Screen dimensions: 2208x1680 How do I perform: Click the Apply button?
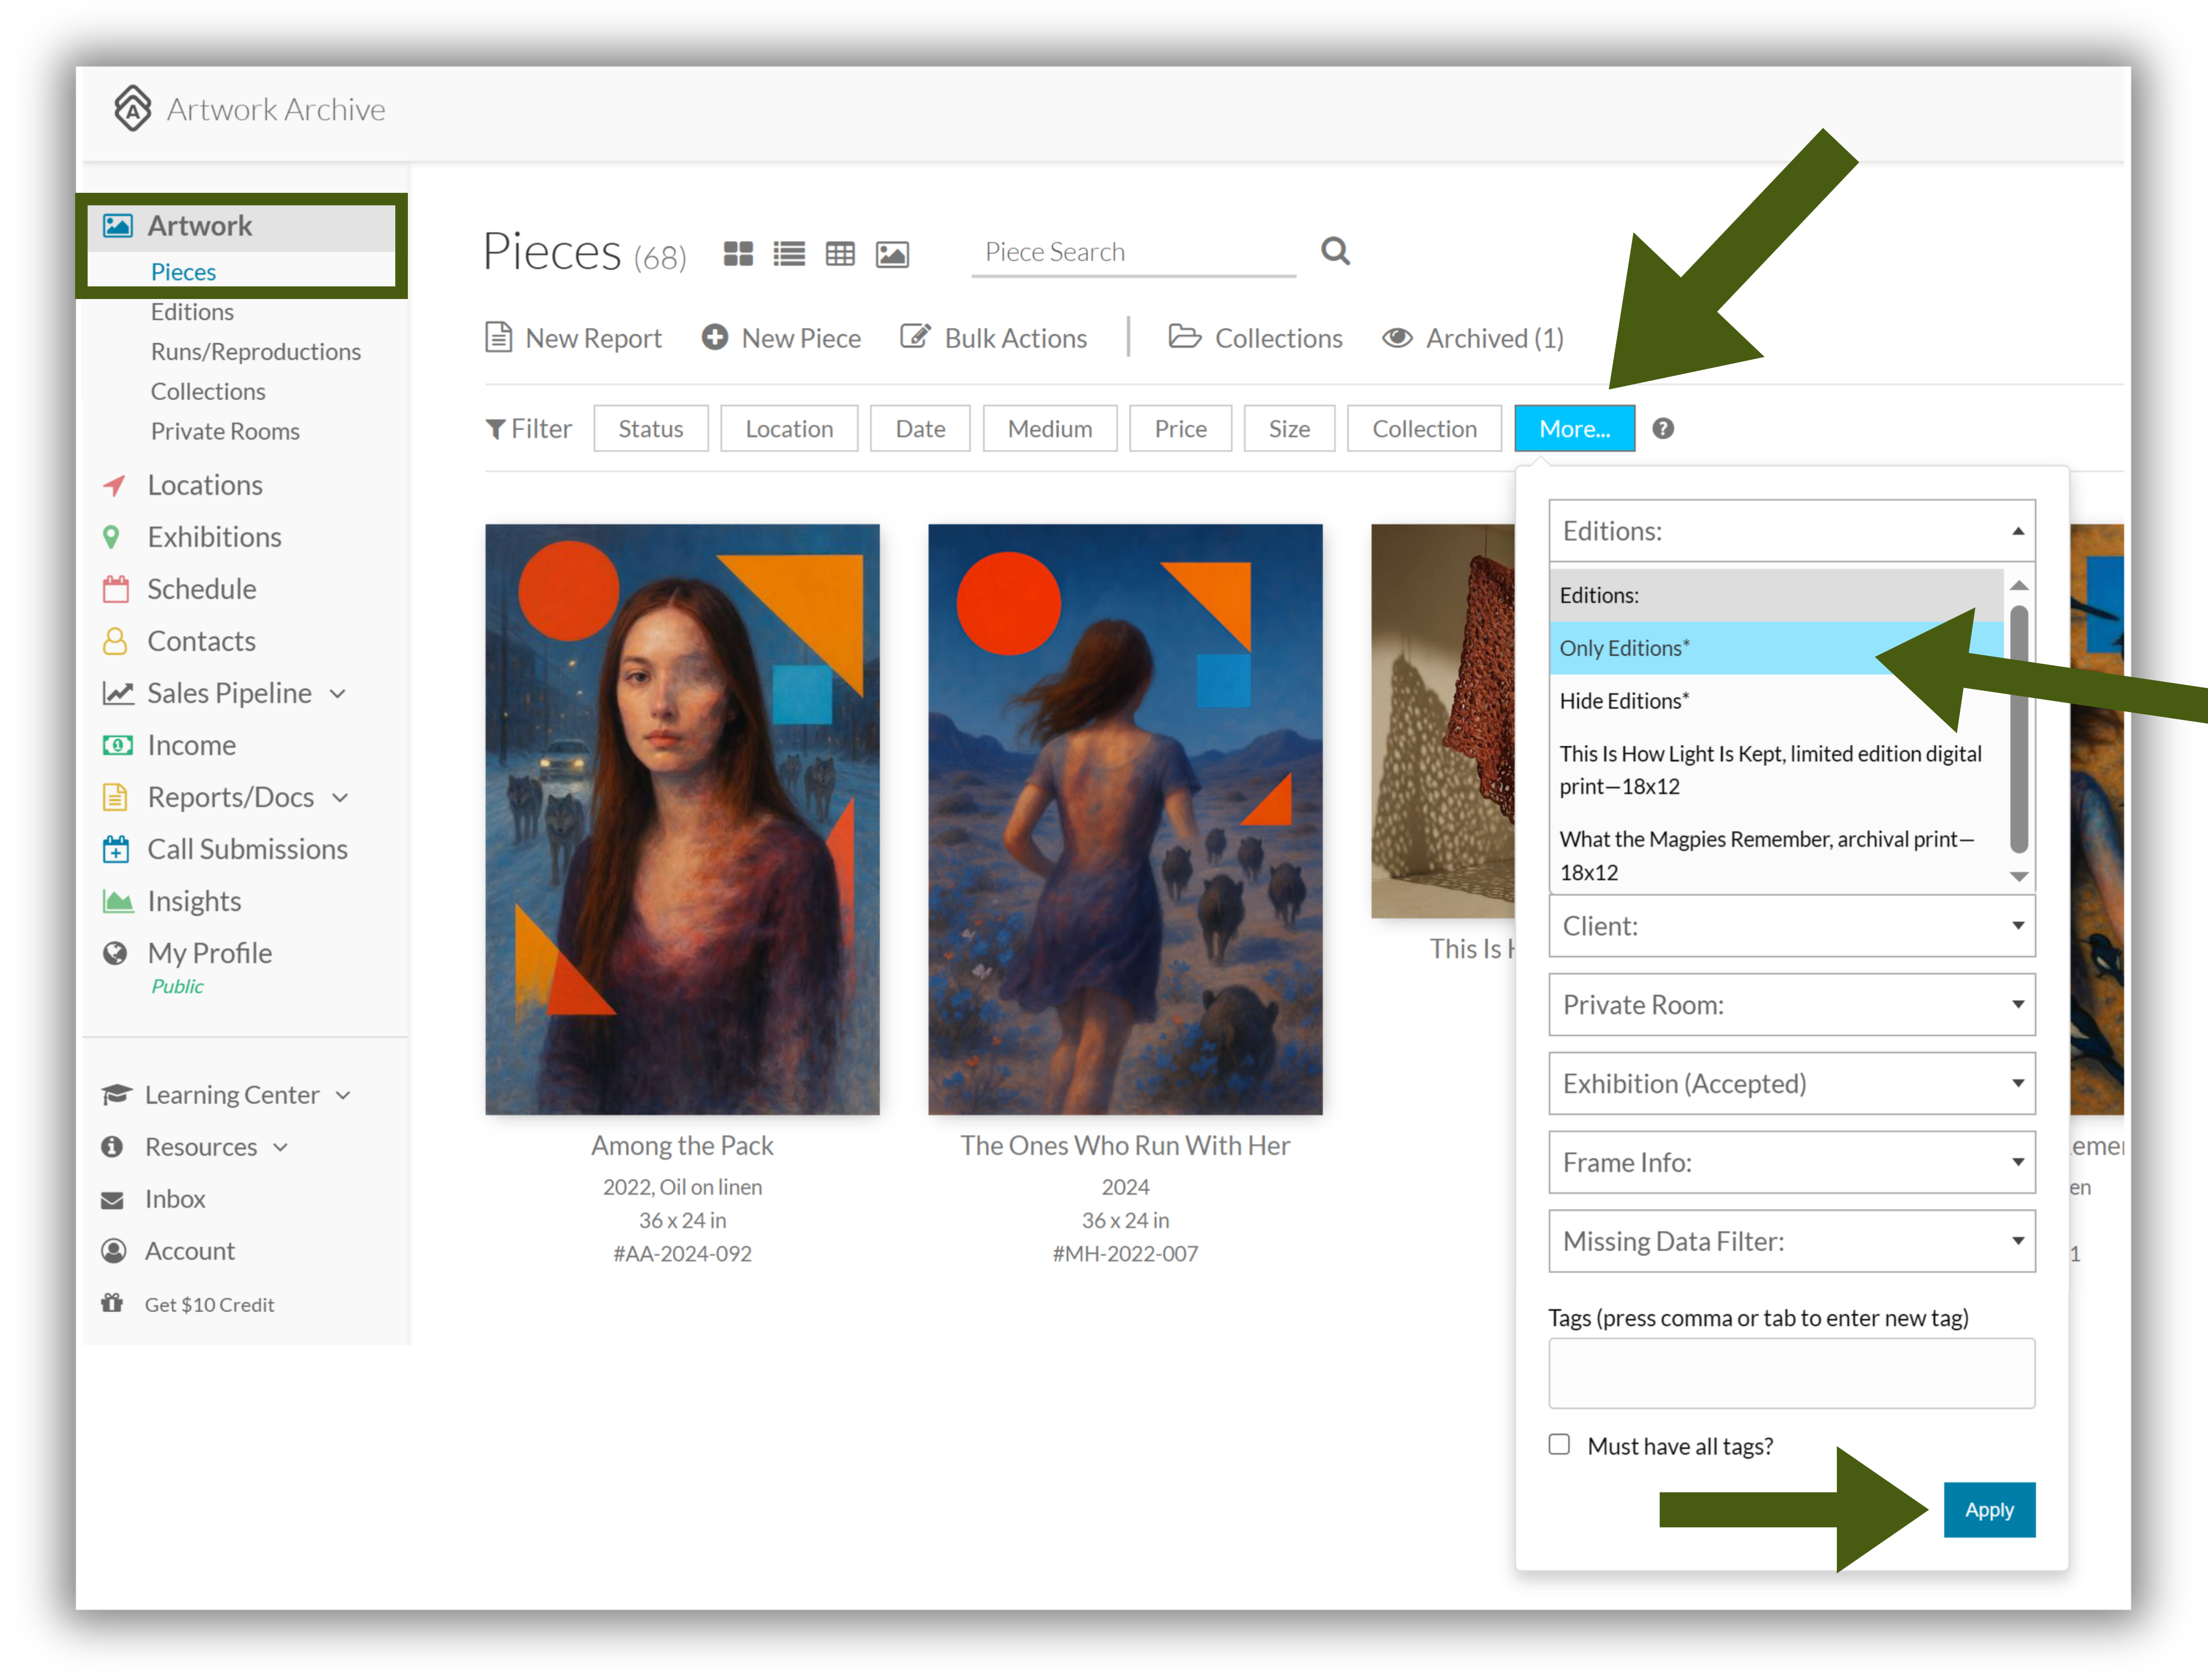point(1989,1509)
